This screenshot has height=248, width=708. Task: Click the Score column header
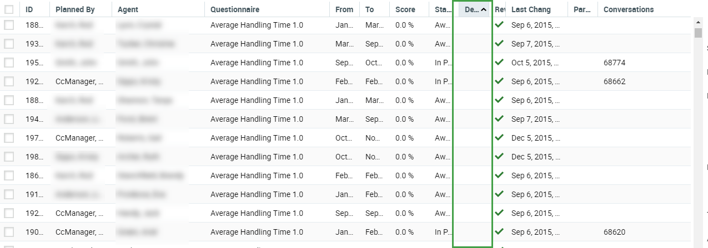[x=405, y=9]
